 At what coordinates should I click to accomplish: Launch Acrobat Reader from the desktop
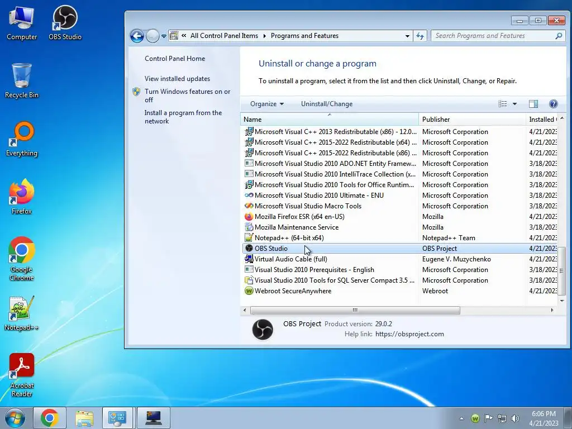[x=22, y=375]
